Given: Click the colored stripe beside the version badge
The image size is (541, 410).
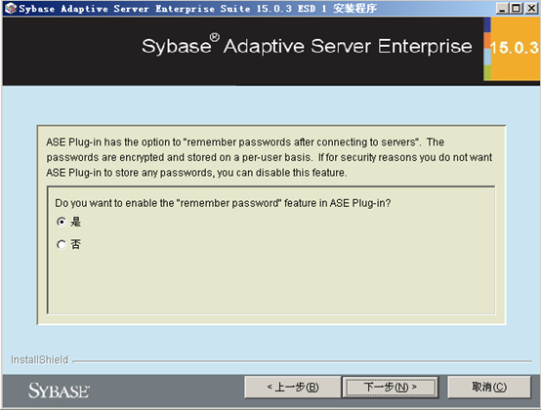Looking at the screenshot, I should tap(487, 49).
